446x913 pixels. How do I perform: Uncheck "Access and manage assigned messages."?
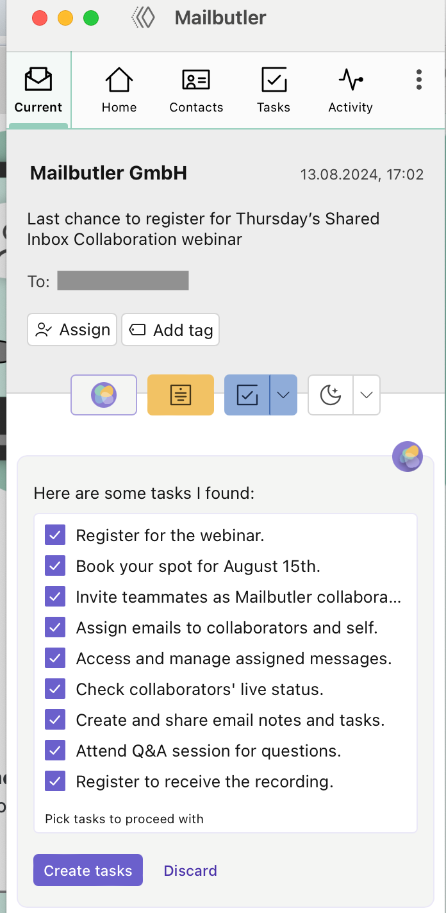(x=55, y=658)
